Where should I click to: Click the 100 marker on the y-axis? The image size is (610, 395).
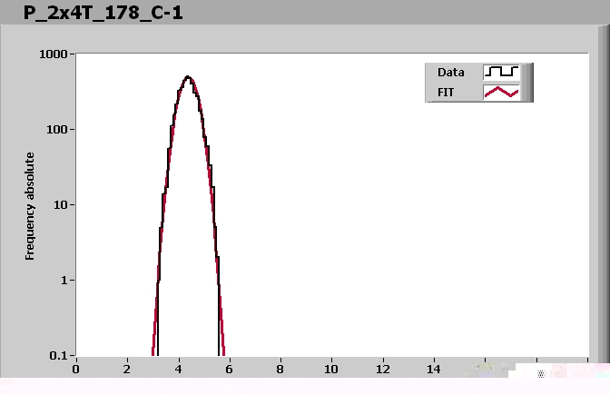59,130
